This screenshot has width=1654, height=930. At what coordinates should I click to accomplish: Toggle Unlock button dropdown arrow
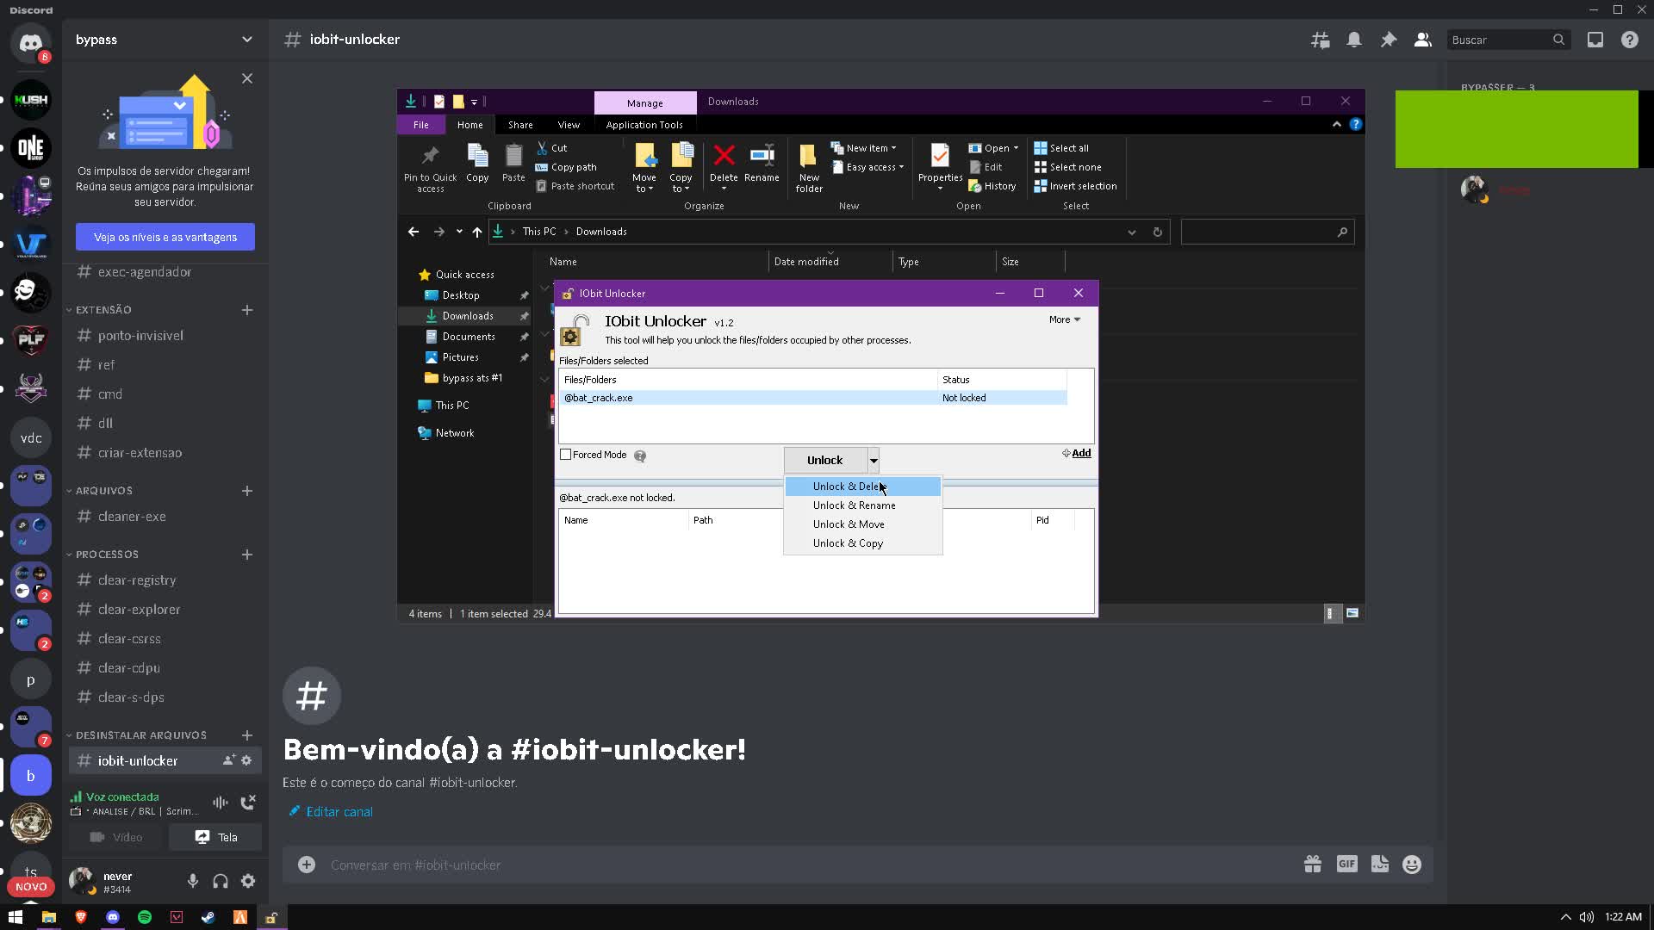874,460
